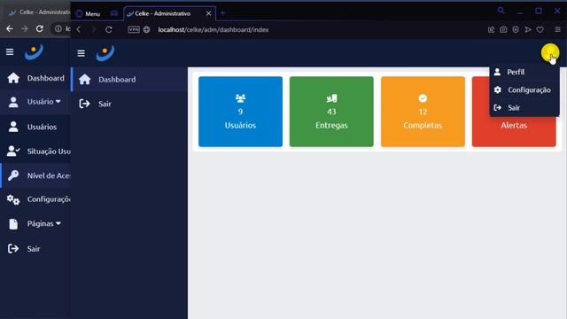
Task: Open the orange Completas card
Action: 423,112
